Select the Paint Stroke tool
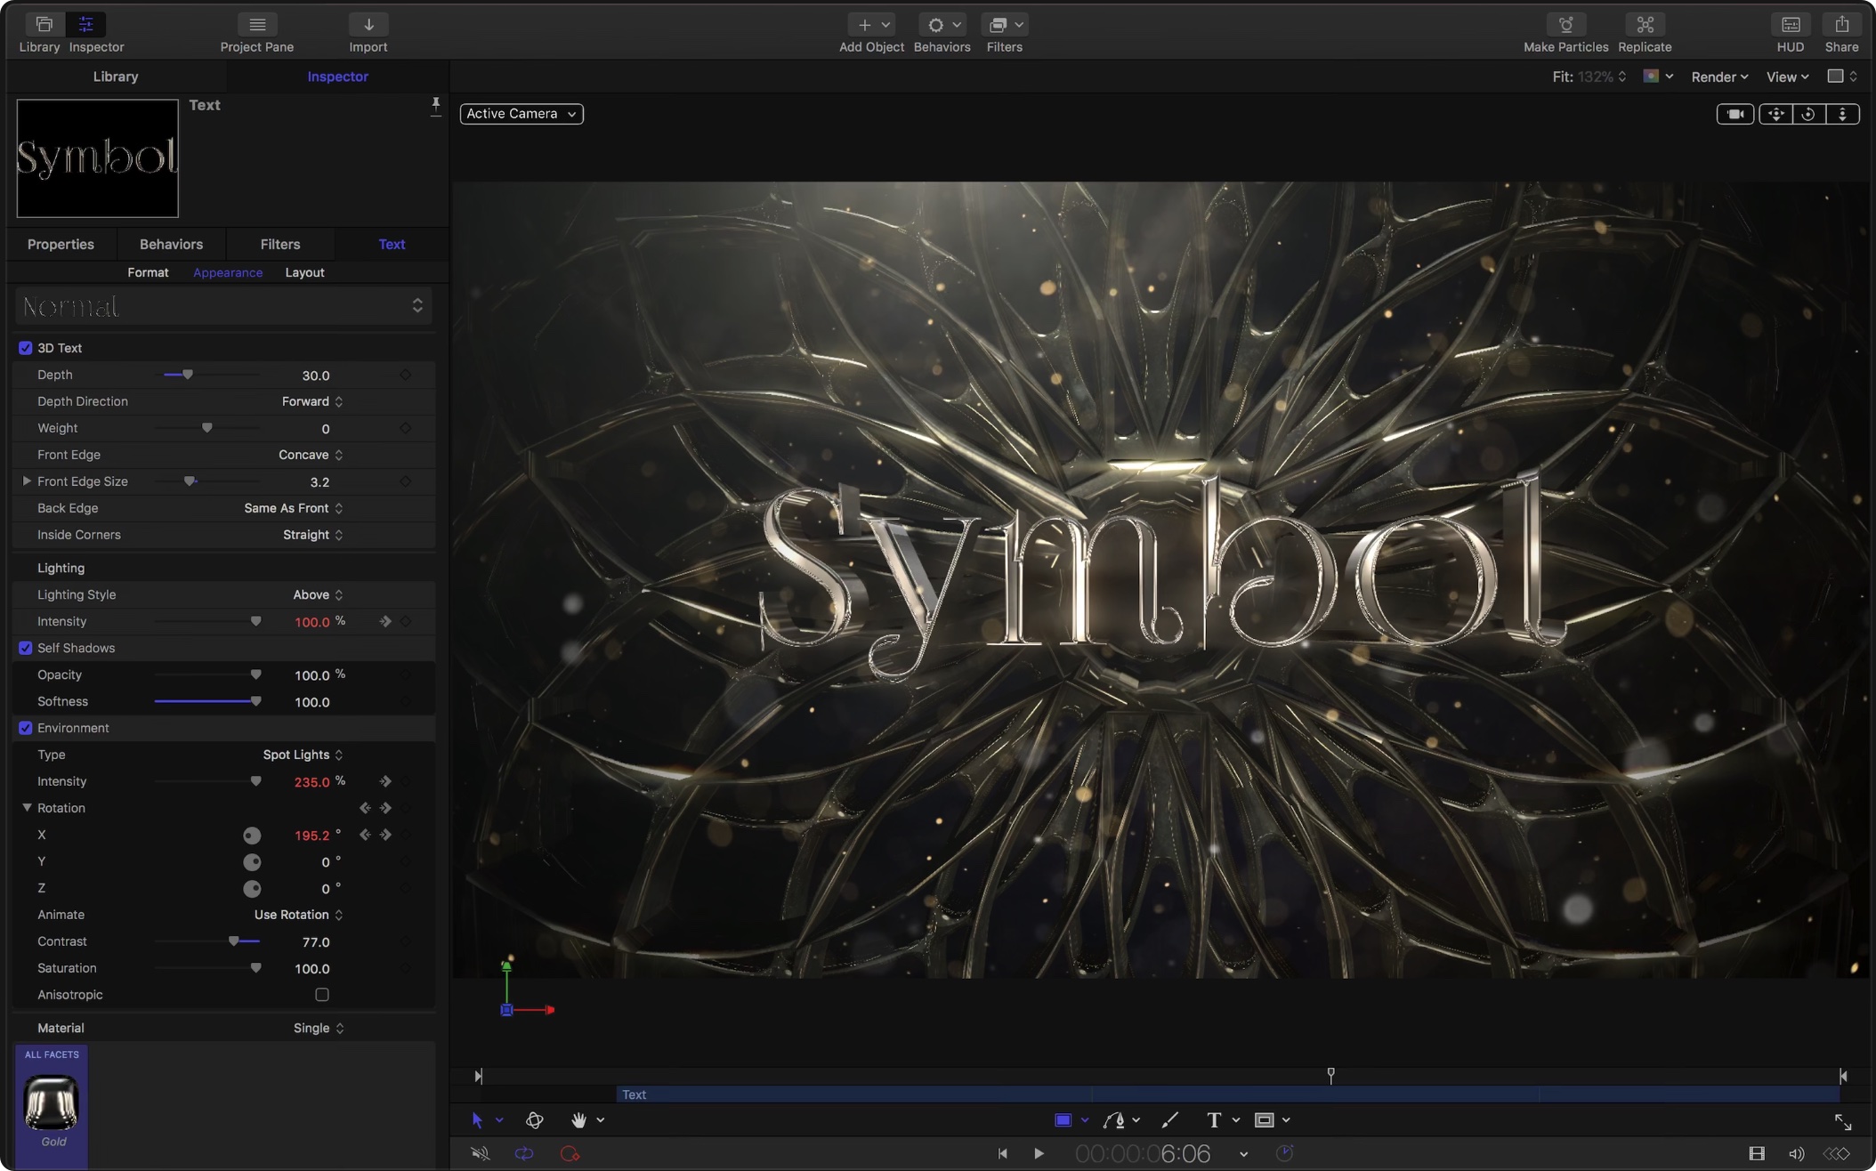 pos(1169,1120)
